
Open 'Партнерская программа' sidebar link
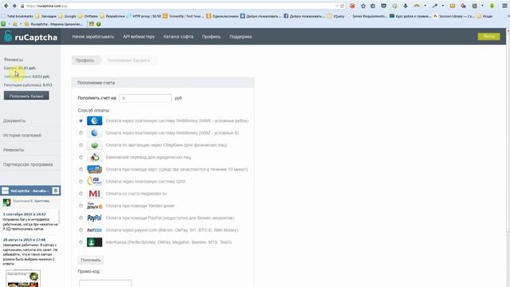(28, 165)
